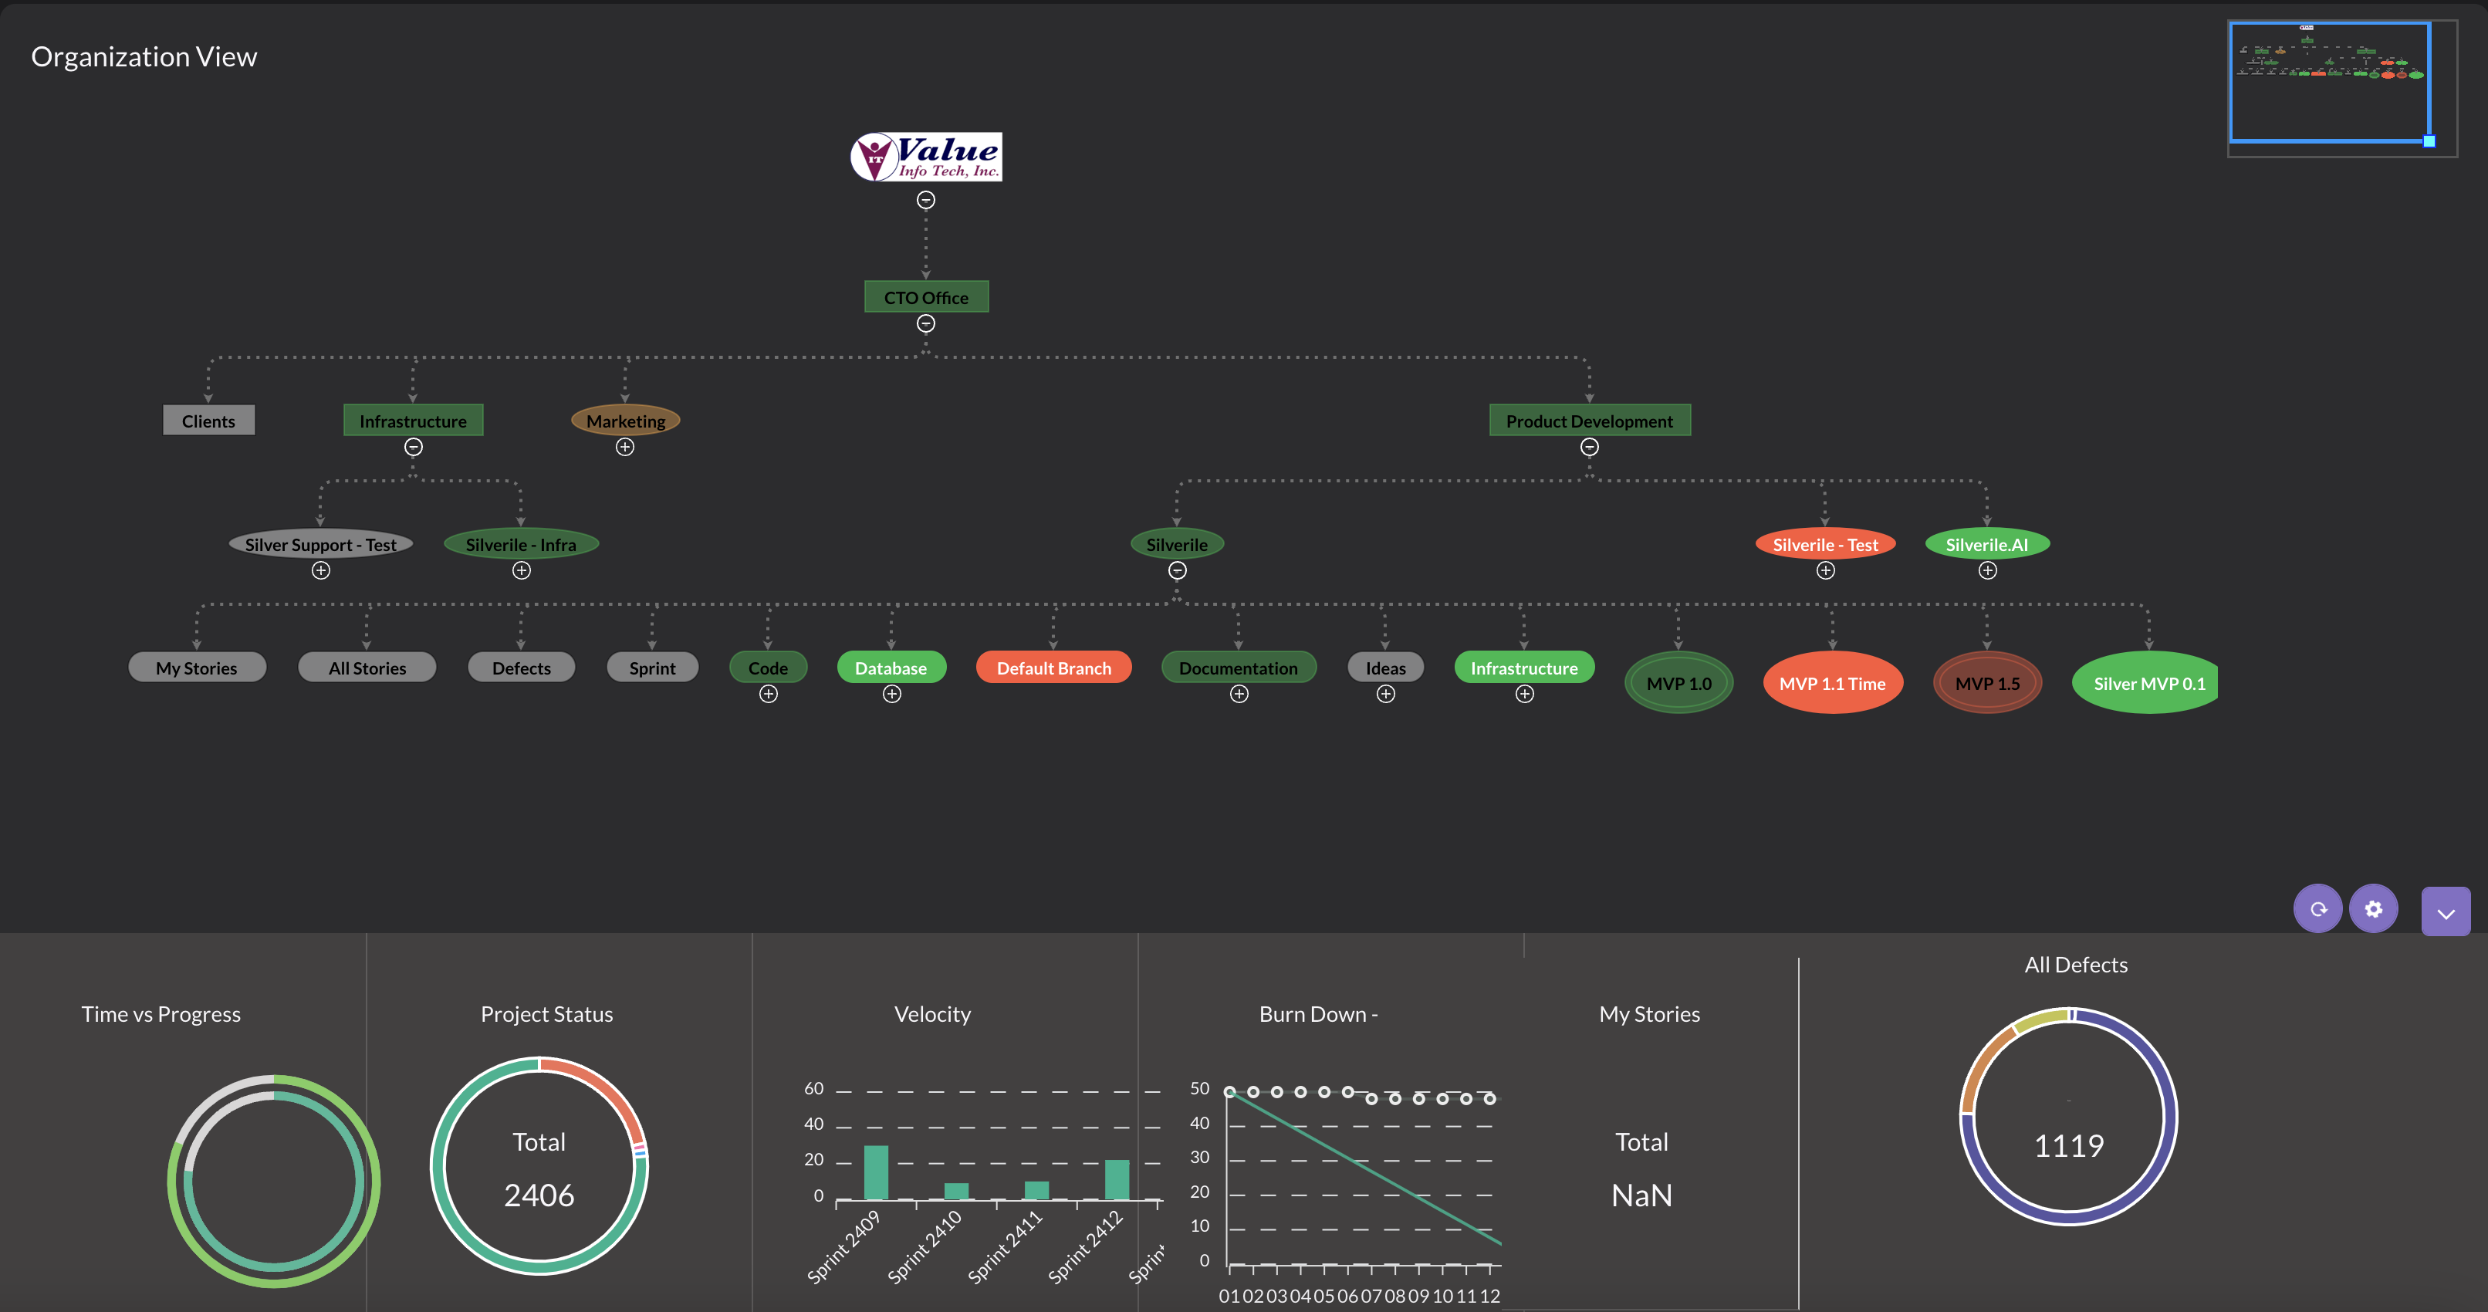
Task: Expand the Database node plus icon
Action: pyautogui.click(x=891, y=695)
